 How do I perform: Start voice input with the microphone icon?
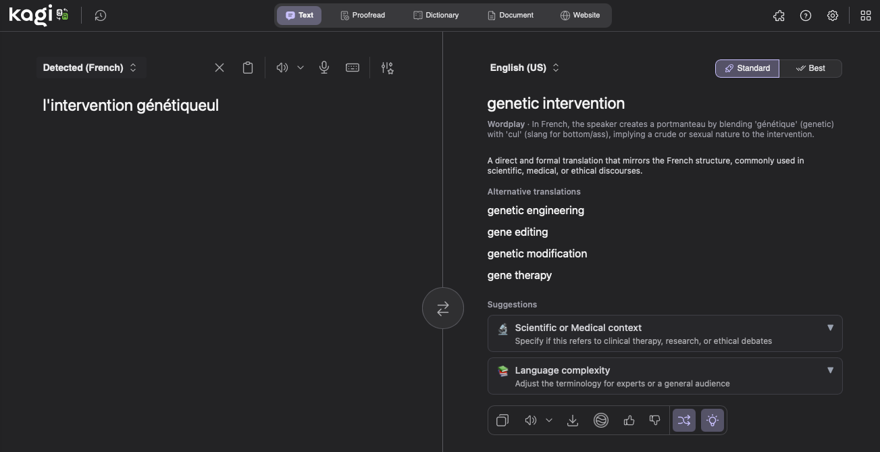coord(324,68)
